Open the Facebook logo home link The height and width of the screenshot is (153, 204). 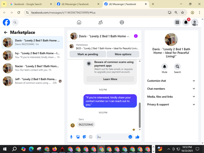tap(6, 22)
